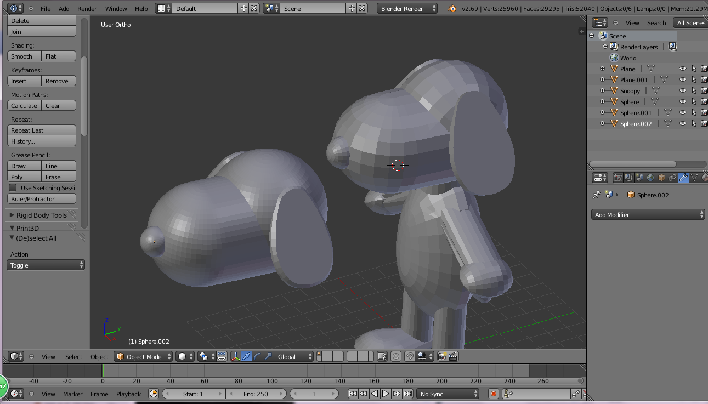Click the pin icon in the properties context
The image size is (708, 404).
pos(597,195)
